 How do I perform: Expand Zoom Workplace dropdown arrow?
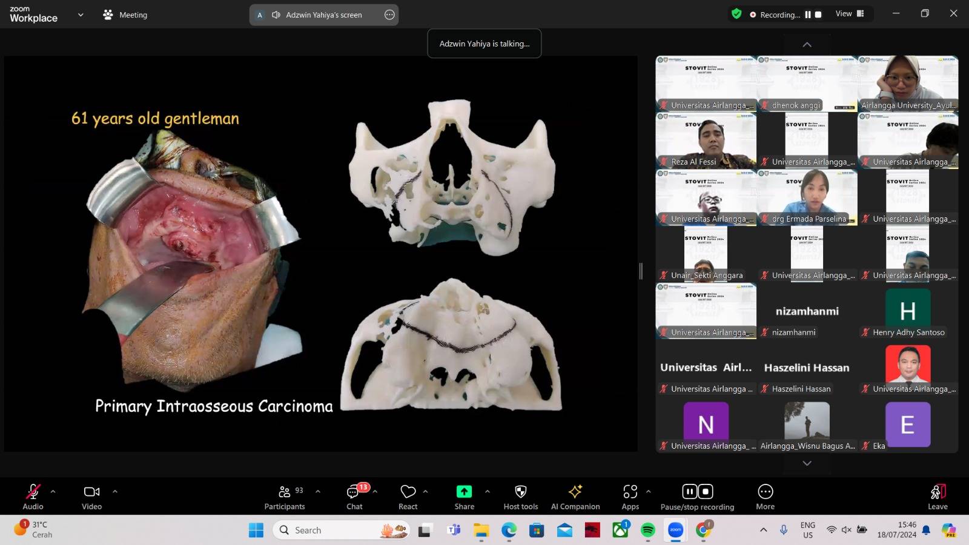point(81,15)
